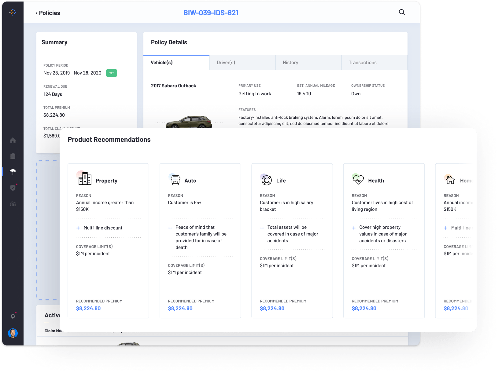Open the clipboard icon in the sidebar
The width and height of the screenshot is (502, 376).
(x=13, y=156)
